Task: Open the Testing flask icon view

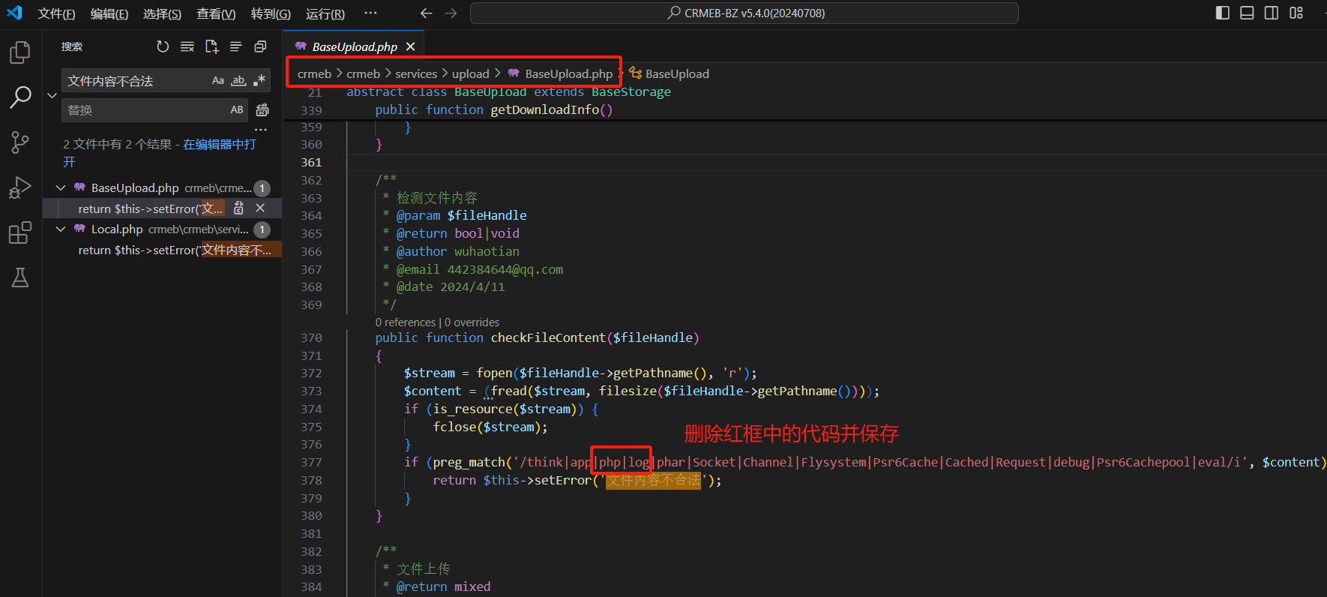Action: pos(20,277)
